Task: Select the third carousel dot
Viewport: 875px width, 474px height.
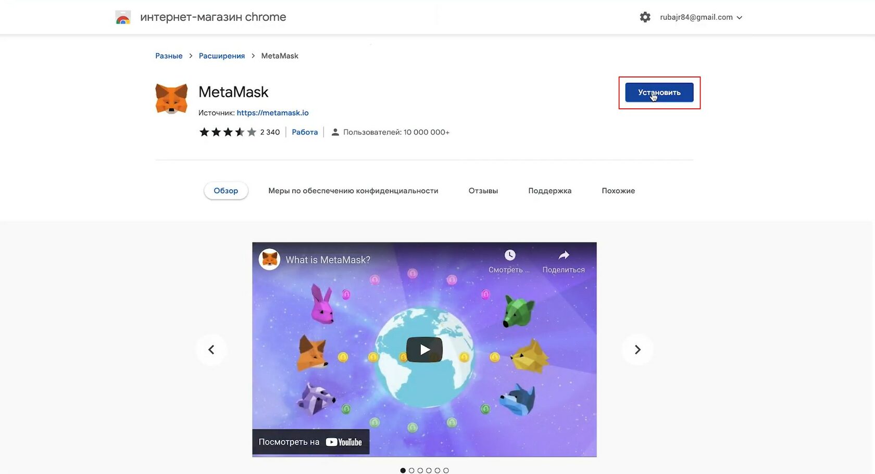Action: [x=420, y=470]
